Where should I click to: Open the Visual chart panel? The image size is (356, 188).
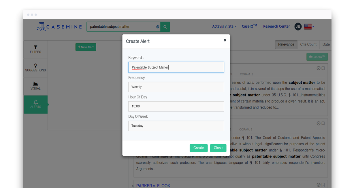35,86
